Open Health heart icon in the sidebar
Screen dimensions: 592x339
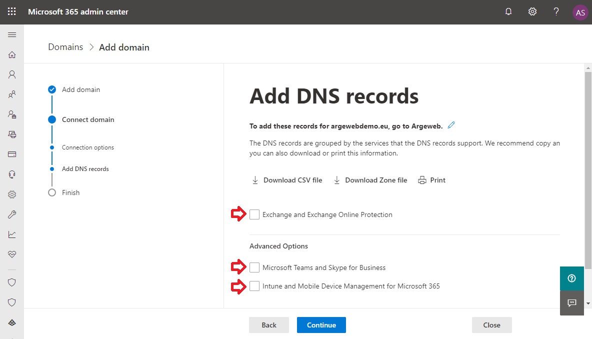click(x=12, y=254)
